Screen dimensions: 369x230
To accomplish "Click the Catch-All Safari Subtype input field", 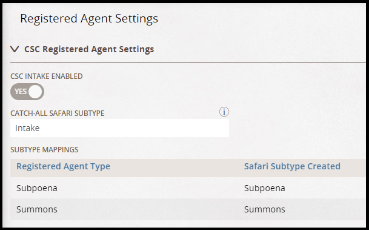I will tap(119, 128).
